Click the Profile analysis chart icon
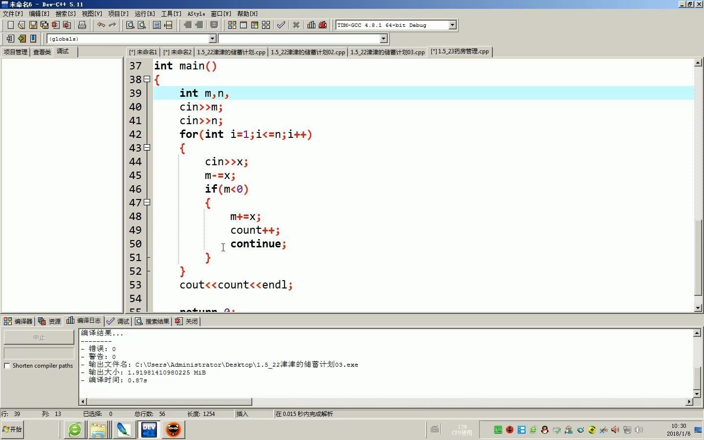 [x=311, y=25]
